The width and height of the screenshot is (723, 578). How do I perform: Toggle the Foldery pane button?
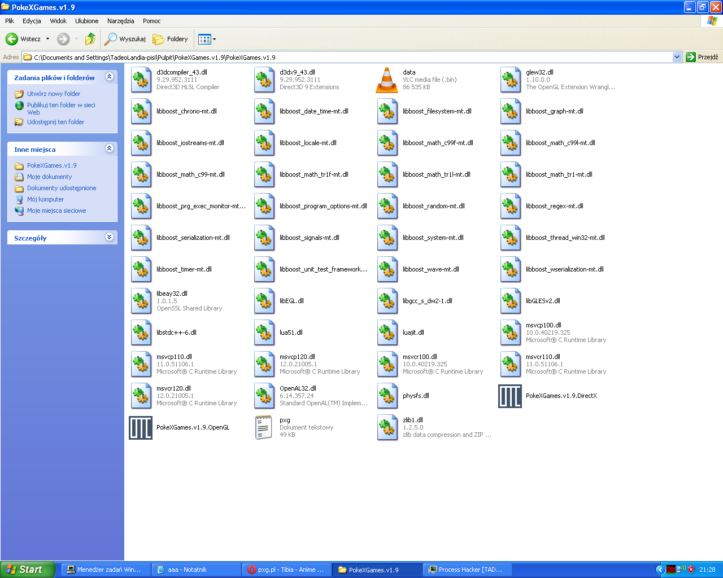170,39
